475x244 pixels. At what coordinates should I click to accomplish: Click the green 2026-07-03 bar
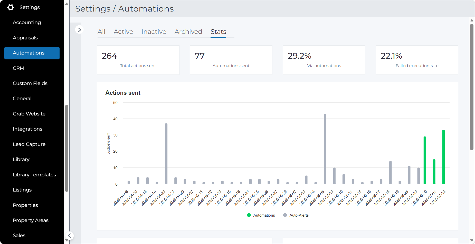tap(443, 157)
